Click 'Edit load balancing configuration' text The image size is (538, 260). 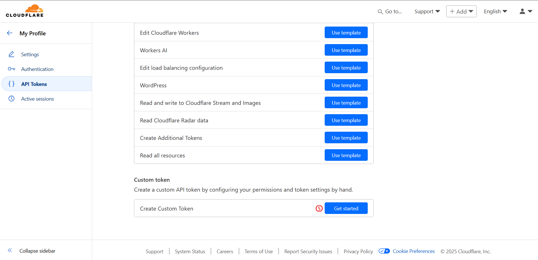click(181, 68)
